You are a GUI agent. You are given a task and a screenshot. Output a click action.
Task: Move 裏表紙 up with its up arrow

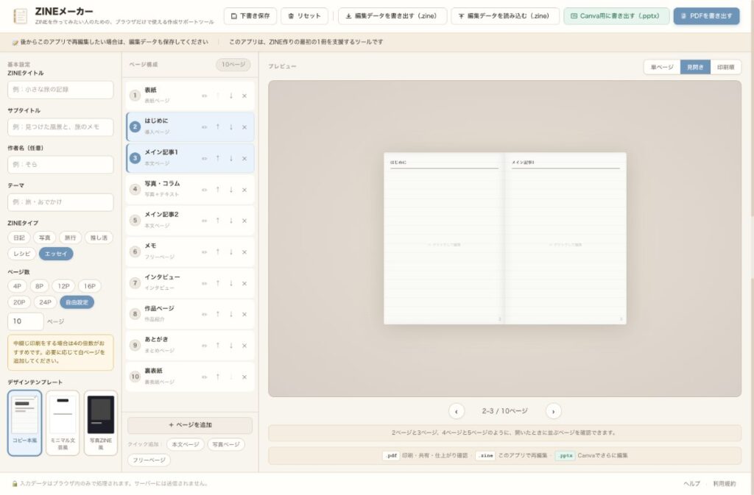coord(218,377)
